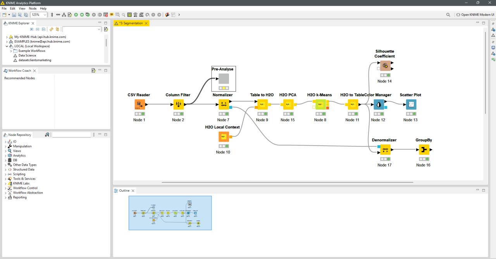Viewport: 496px width, 259px height.
Task: Select the GroupBy node
Action: pyautogui.click(x=424, y=149)
